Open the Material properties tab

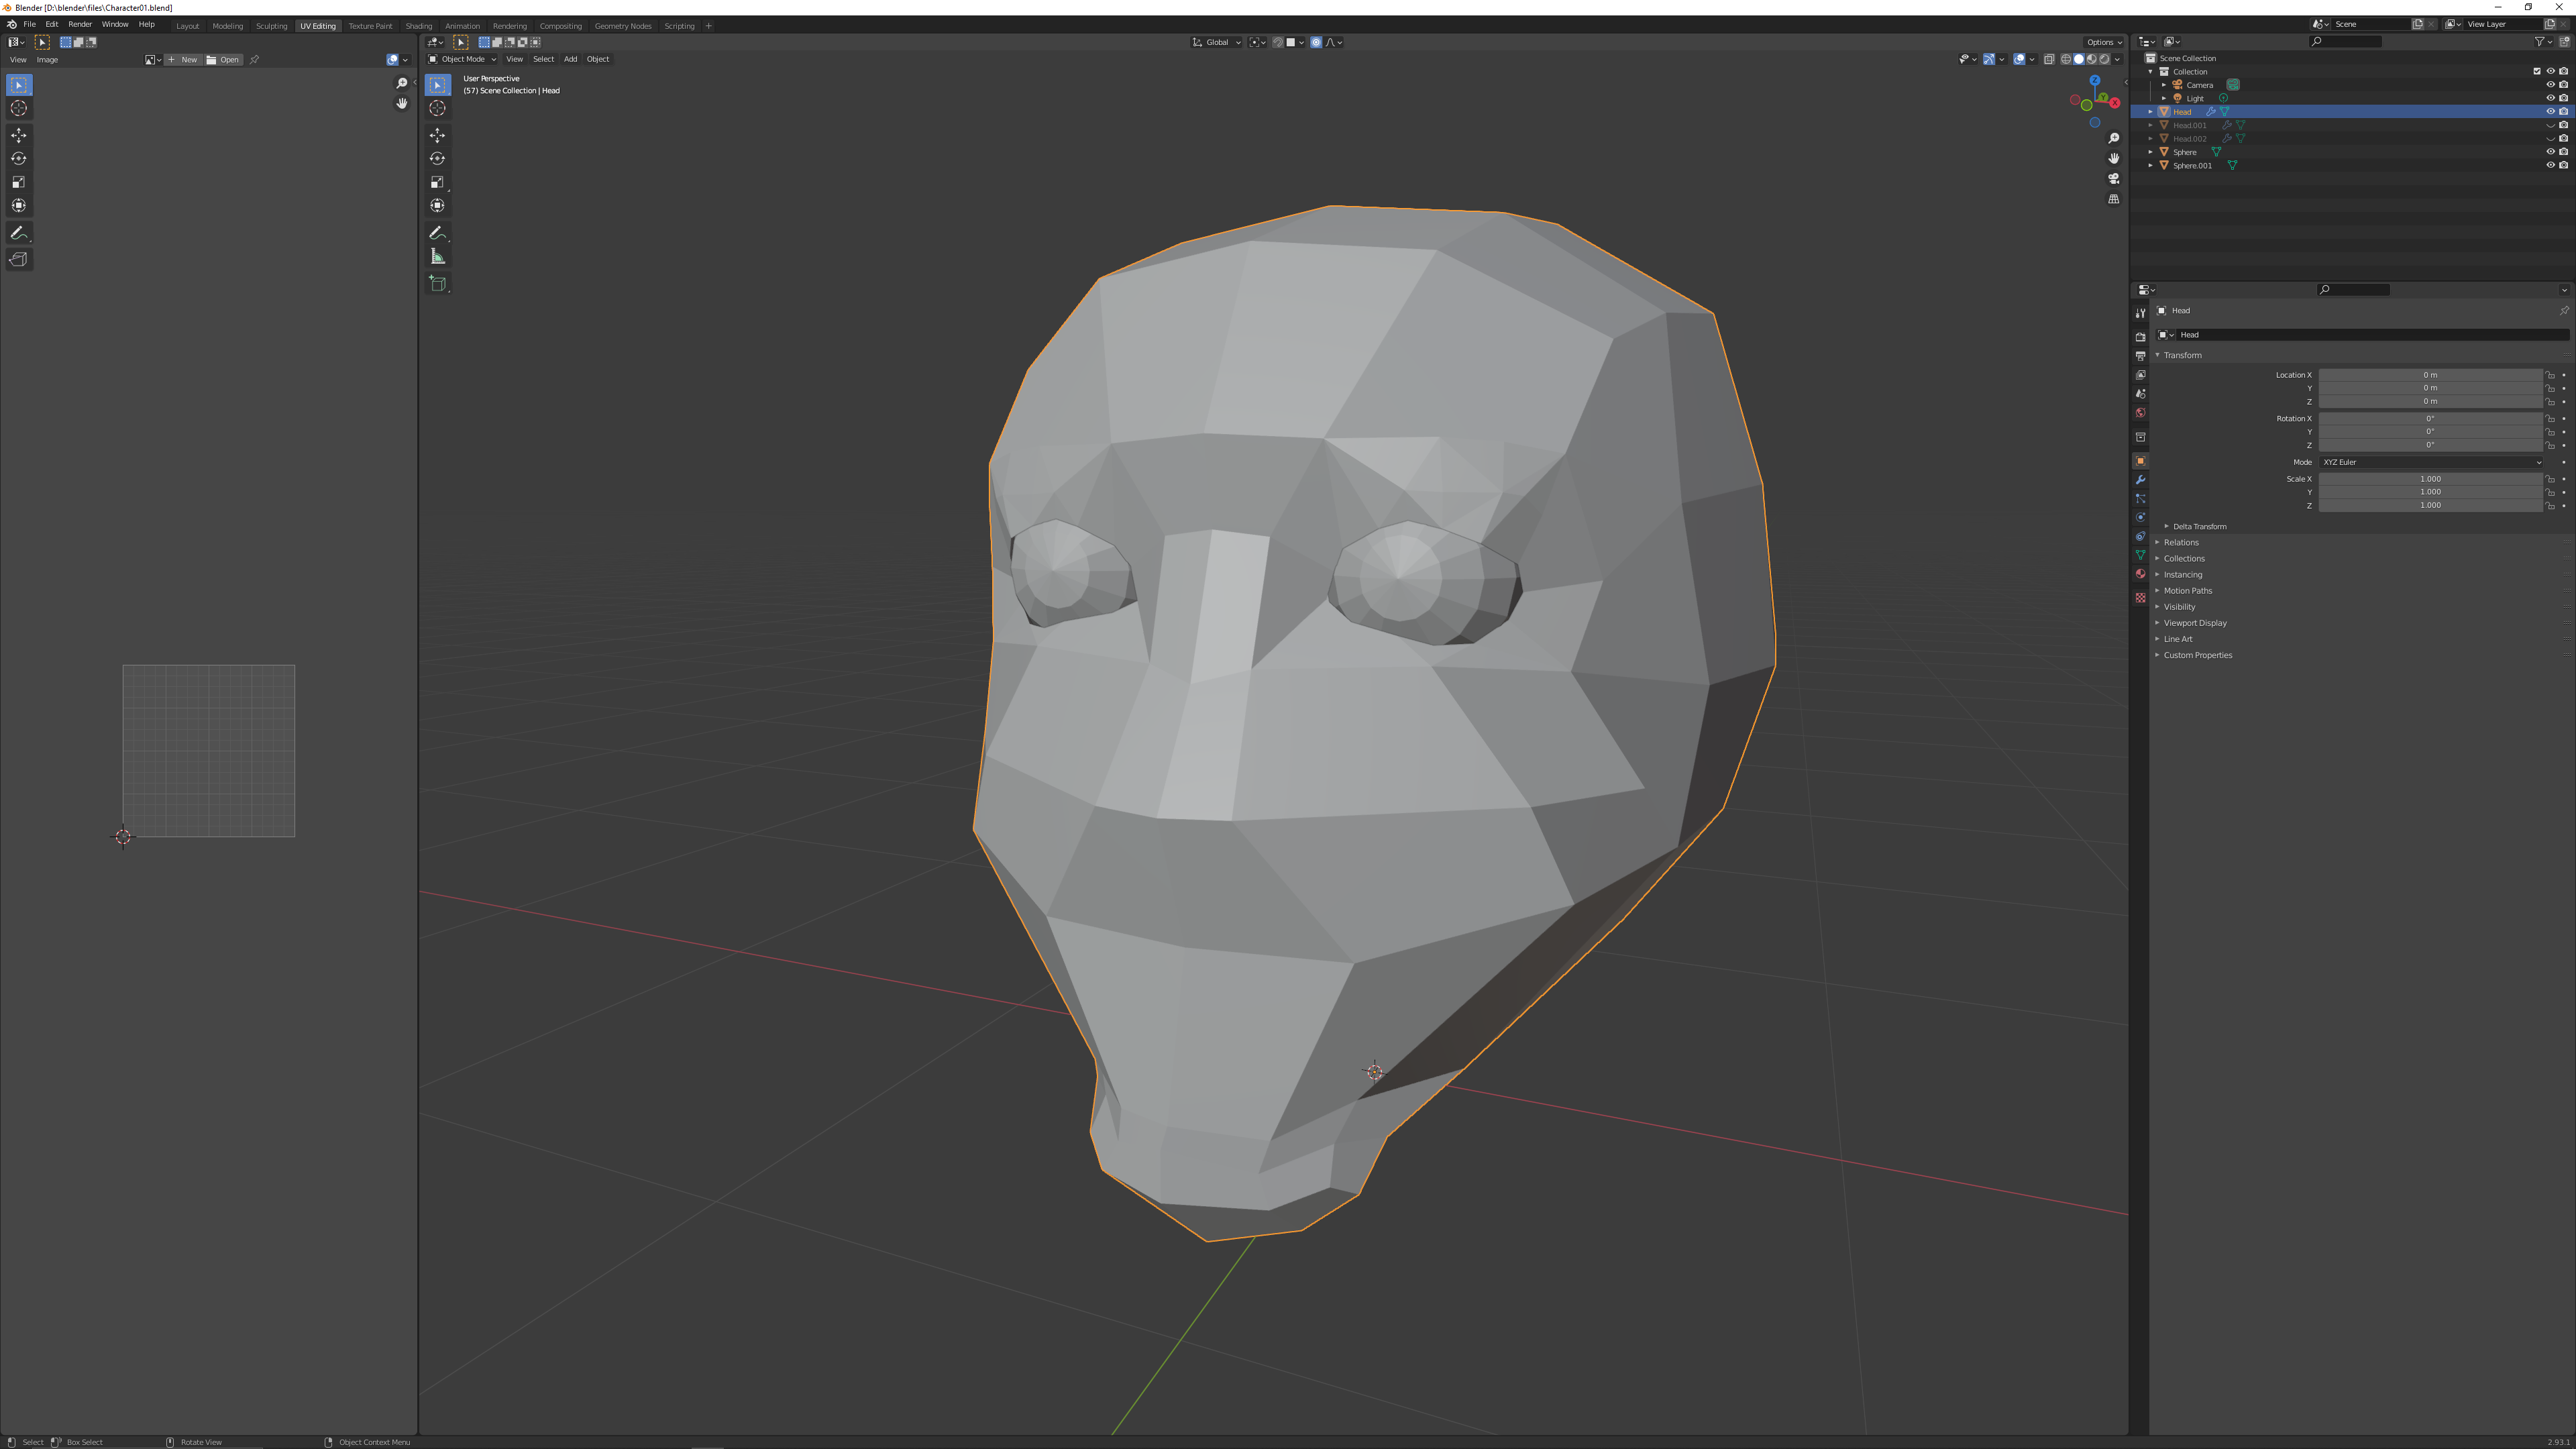[x=2140, y=574]
